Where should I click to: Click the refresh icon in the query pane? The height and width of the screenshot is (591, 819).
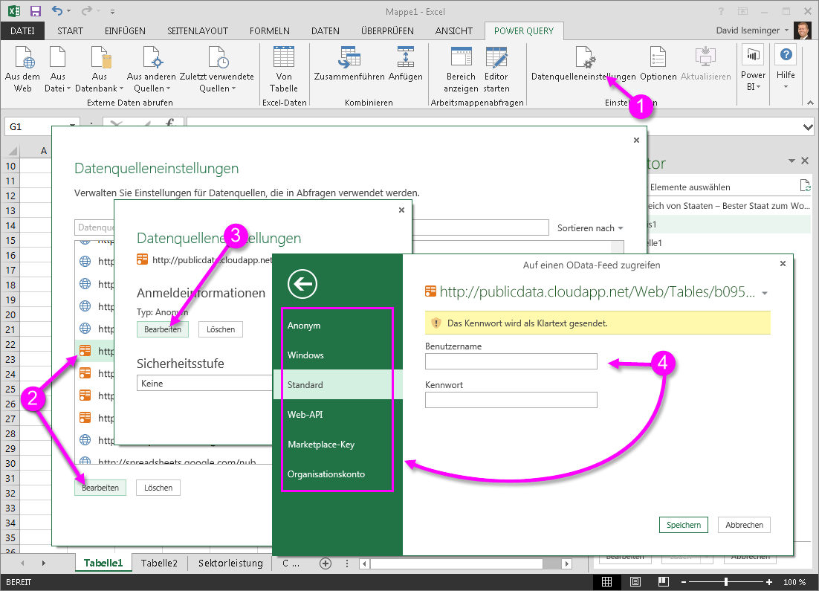pos(805,186)
